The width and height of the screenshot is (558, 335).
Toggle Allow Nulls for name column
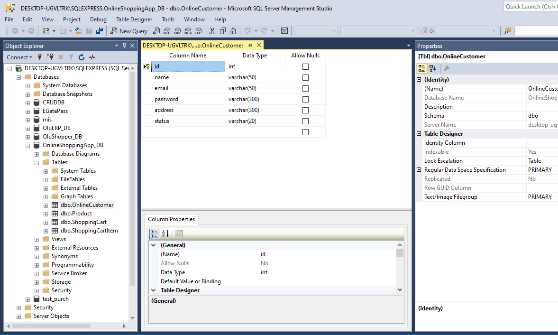point(305,78)
